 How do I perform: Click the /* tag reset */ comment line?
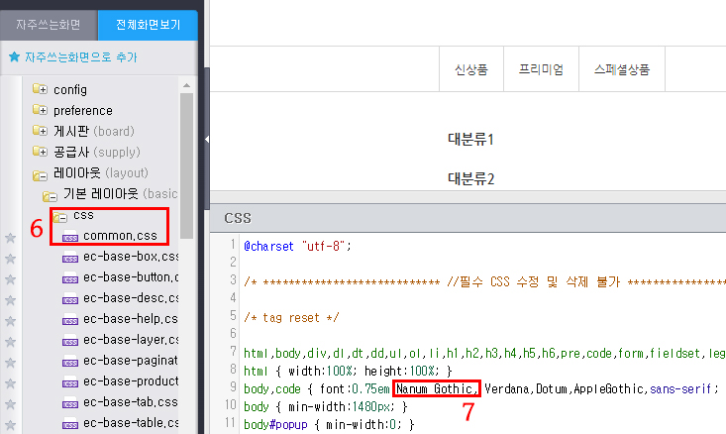click(x=291, y=318)
